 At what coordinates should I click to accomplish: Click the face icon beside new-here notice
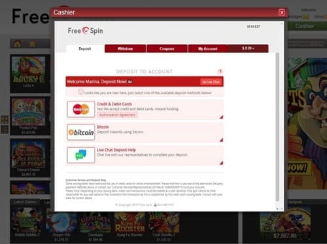pos(80,92)
